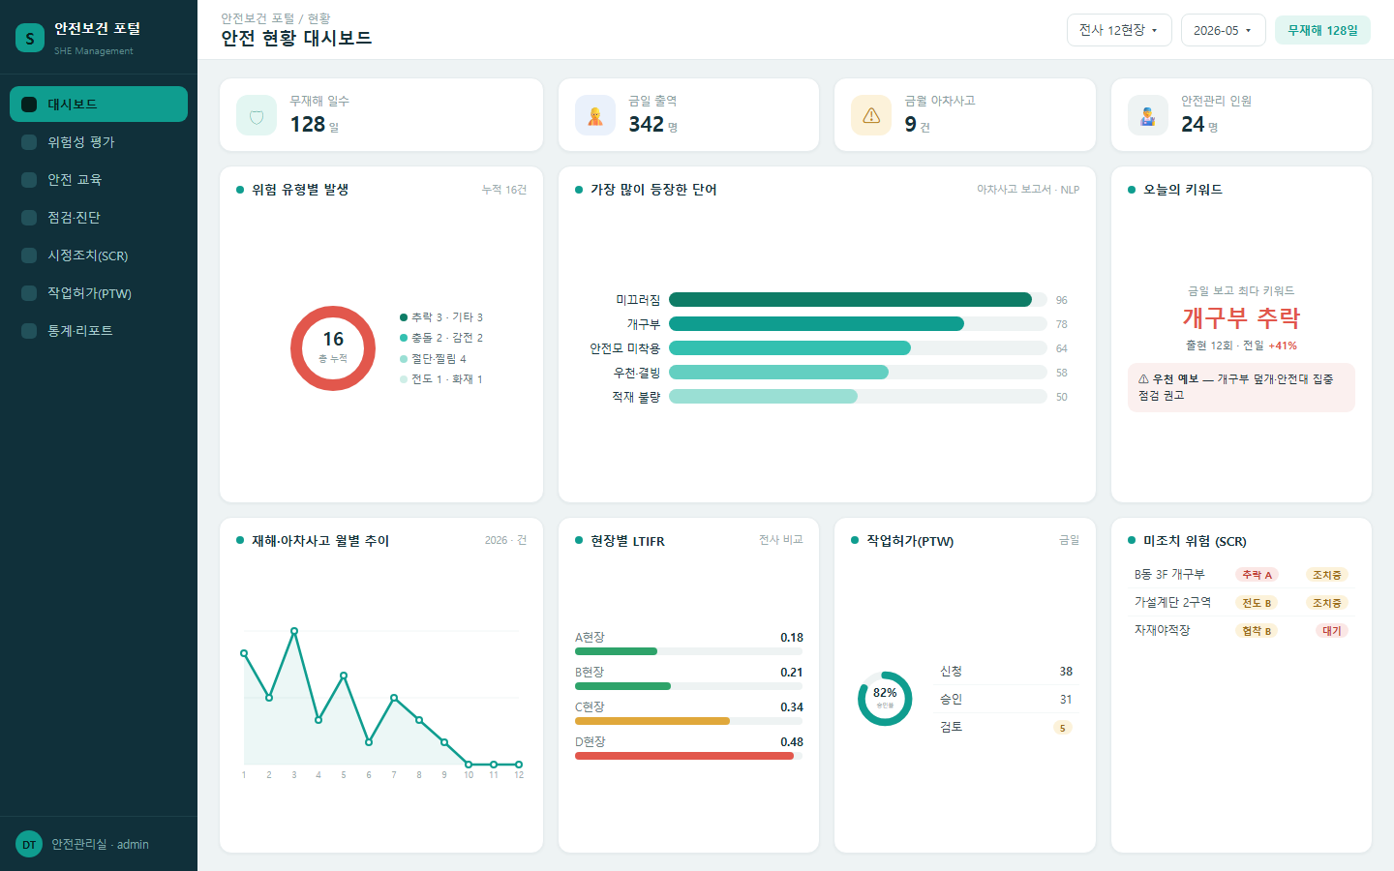Viewport: 1394px width, 871px height.
Task: Click the 추락 A tag on B동 3F 개구부
Action: [1258, 575]
